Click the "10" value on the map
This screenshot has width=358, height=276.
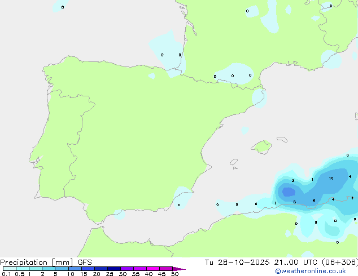[331, 179]
